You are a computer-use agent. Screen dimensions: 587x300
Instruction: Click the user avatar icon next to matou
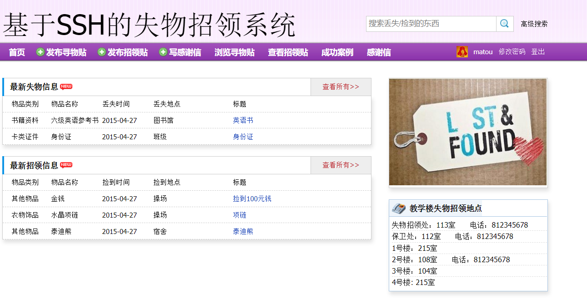pos(462,51)
